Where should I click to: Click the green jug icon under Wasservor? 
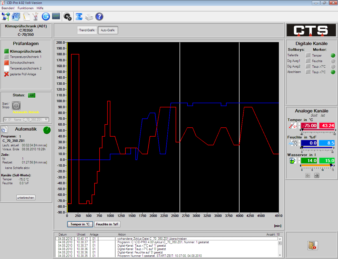[292, 161]
